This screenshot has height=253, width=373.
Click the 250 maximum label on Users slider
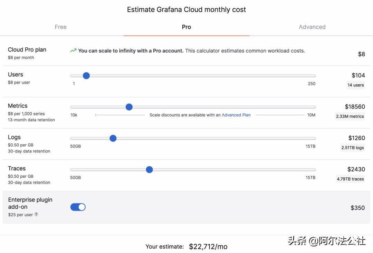coord(312,84)
